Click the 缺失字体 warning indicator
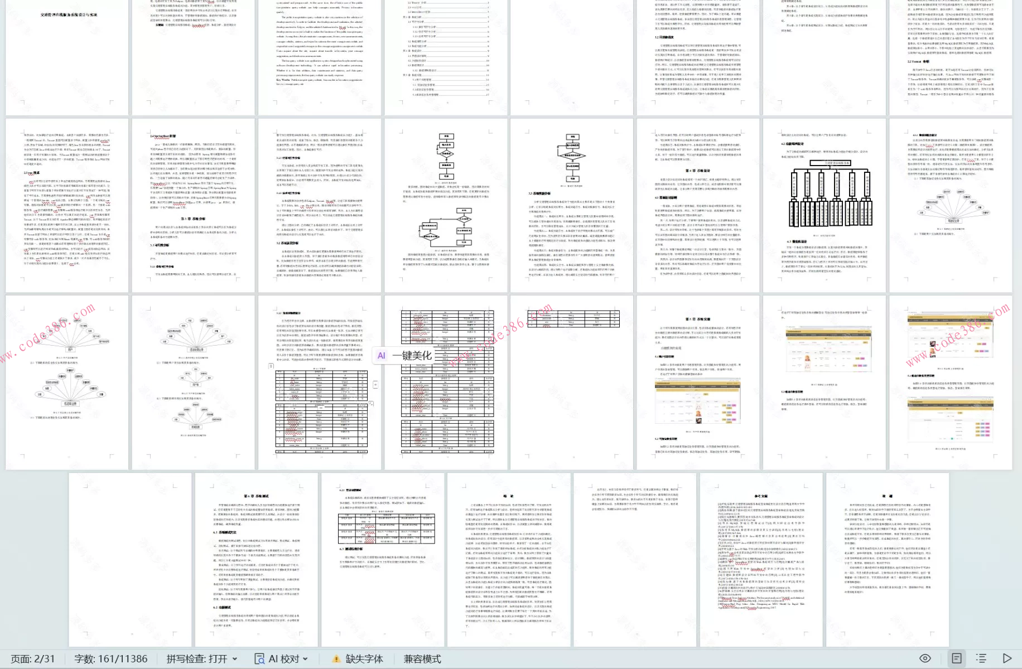The height and width of the screenshot is (669, 1022). click(x=358, y=659)
